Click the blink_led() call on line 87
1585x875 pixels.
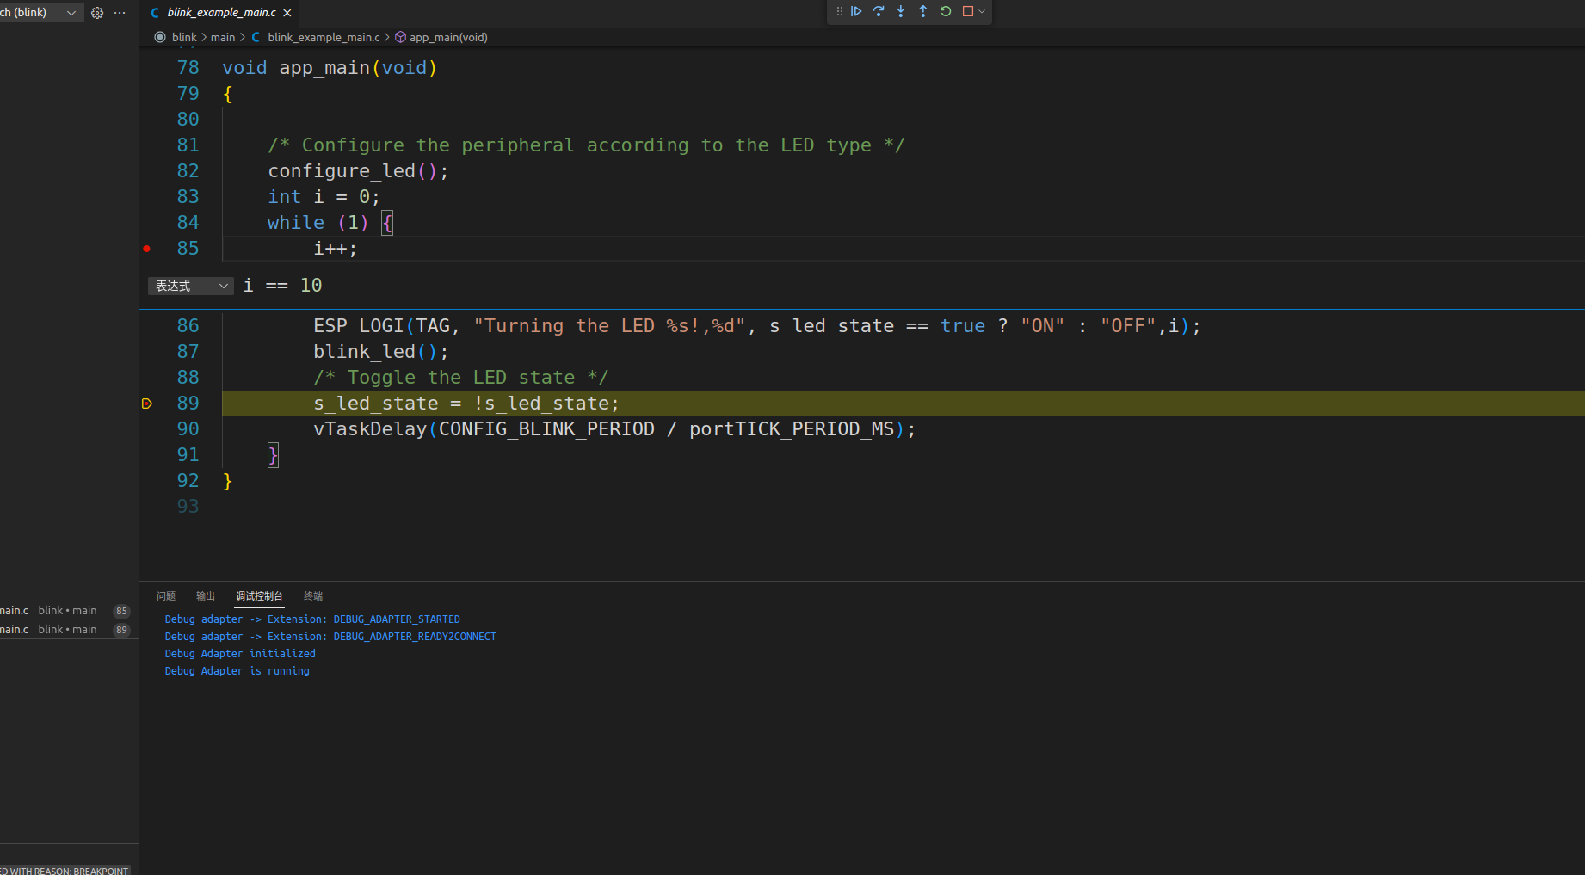tap(380, 352)
